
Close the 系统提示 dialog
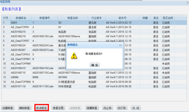[x=120, y=45]
